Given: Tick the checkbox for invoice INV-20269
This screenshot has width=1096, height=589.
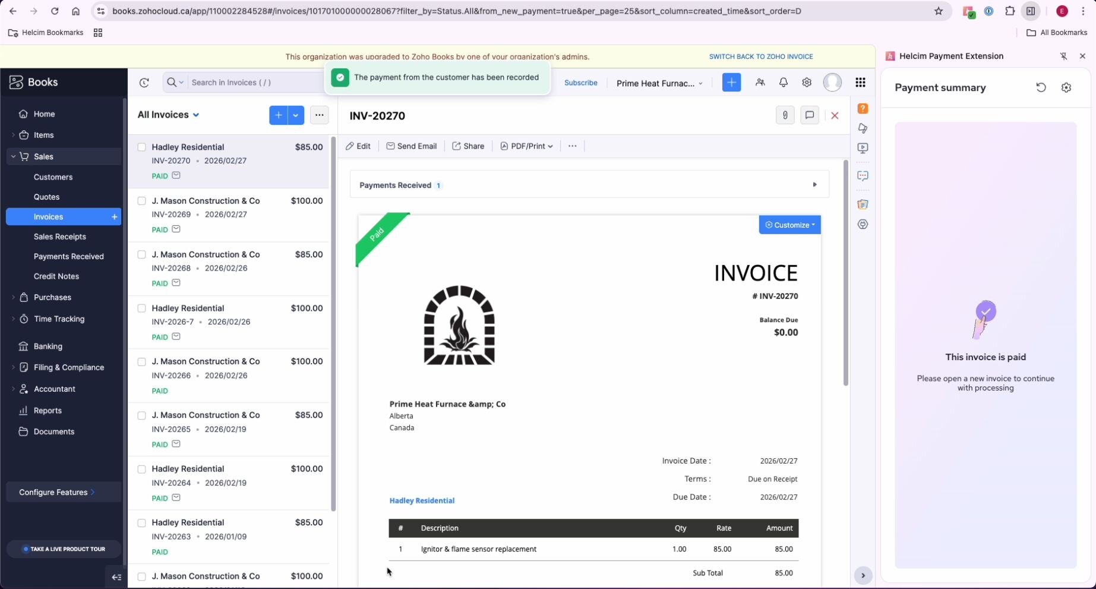Looking at the screenshot, I should point(141,201).
